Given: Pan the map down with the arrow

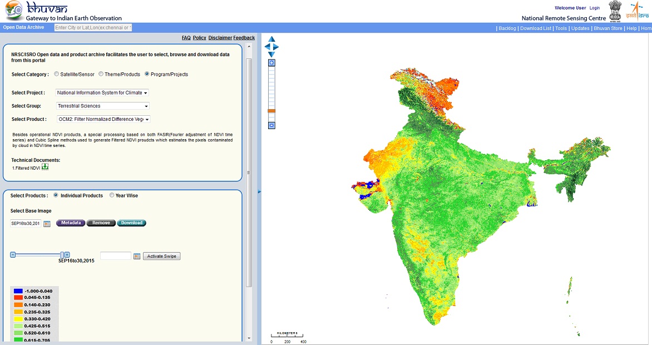Looking at the screenshot, I should click(x=271, y=55).
